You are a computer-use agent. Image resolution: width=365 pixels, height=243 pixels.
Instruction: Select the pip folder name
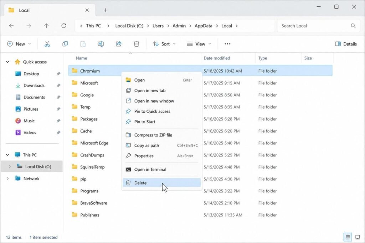point(83,179)
